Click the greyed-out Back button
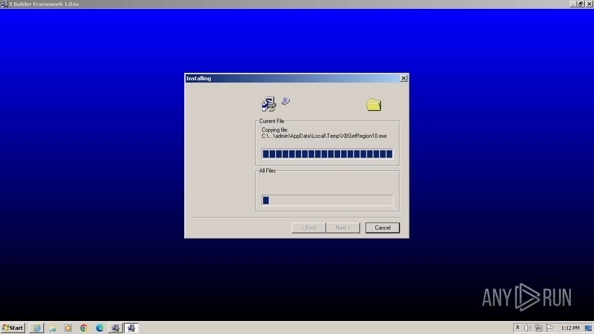This screenshot has height=334, width=594. (309, 228)
